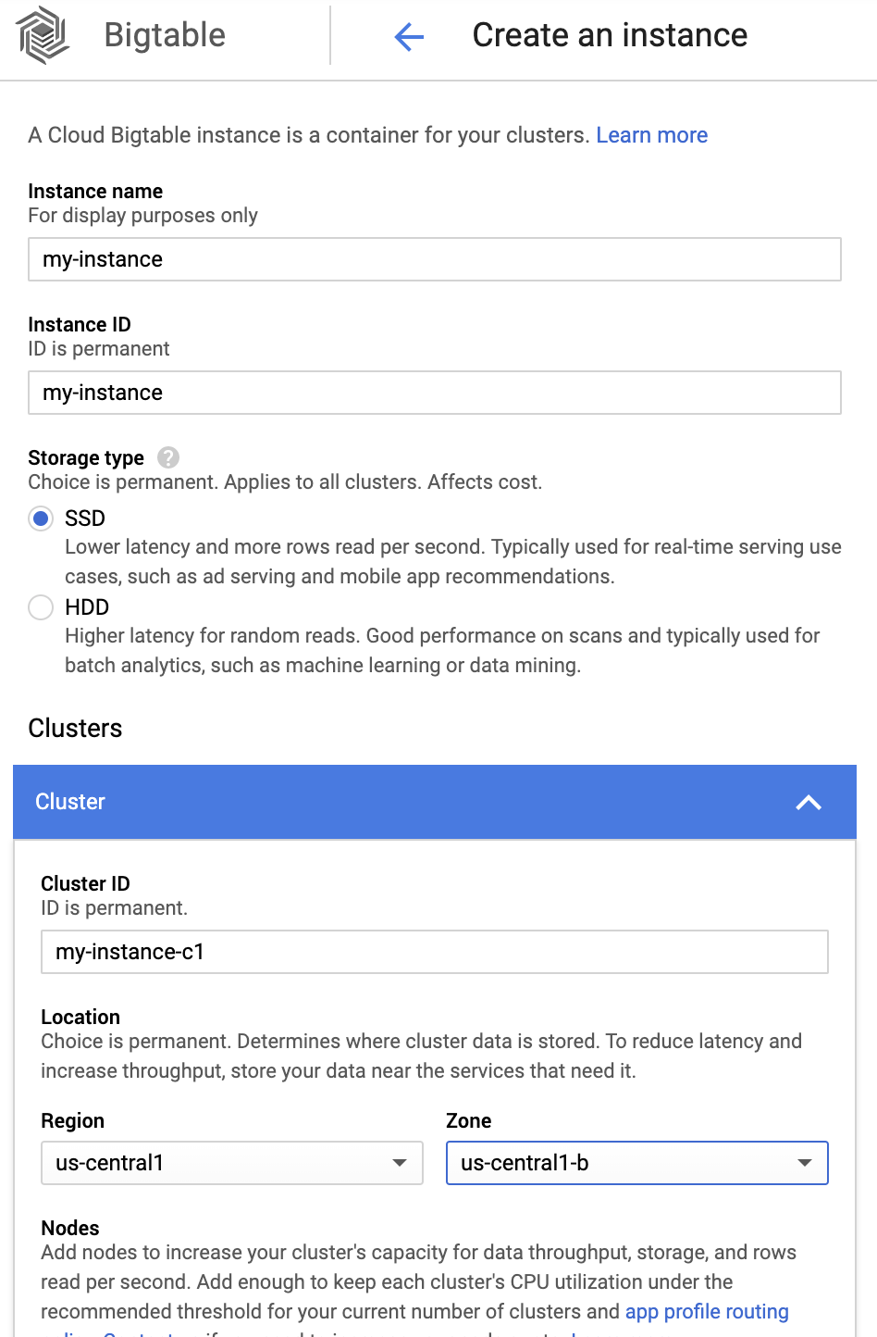Open the Region dropdown showing us-central1
This screenshot has width=877, height=1337.
pyautogui.click(x=231, y=1163)
